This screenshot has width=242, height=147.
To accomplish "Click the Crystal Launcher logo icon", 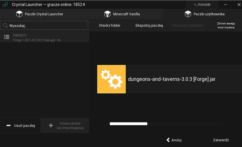I will pyautogui.click(x=5, y=5).
